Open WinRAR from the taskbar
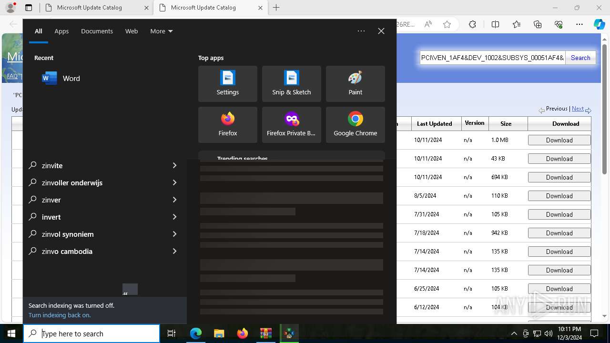The image size is (610, 343). click(265, 333)
